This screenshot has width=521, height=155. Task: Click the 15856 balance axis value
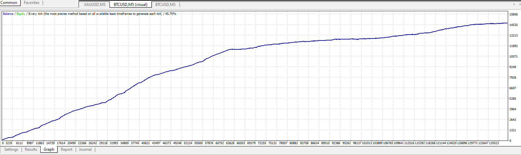click(513, 14)
